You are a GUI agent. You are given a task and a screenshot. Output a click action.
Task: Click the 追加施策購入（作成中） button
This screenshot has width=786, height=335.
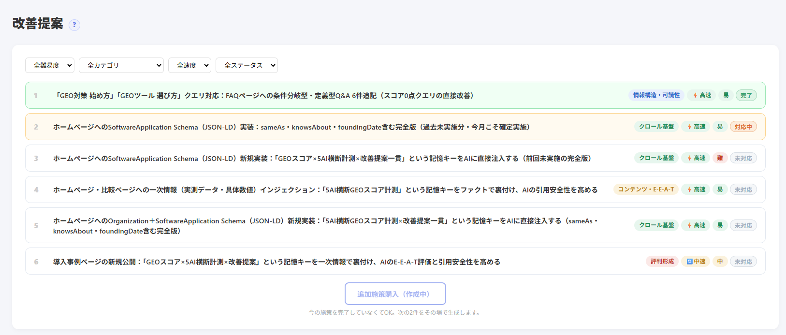[395, 294]
